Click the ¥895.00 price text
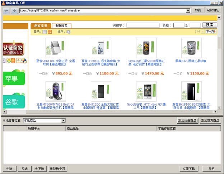Screen dimensions: 224x174 pos(62,73)
